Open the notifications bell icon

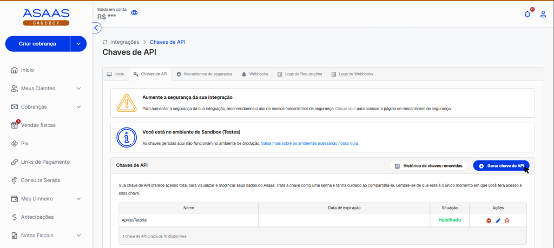pos(527,14)
